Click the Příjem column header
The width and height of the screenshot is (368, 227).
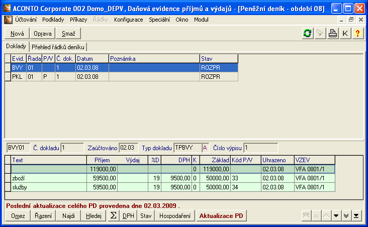click(102, 160)
